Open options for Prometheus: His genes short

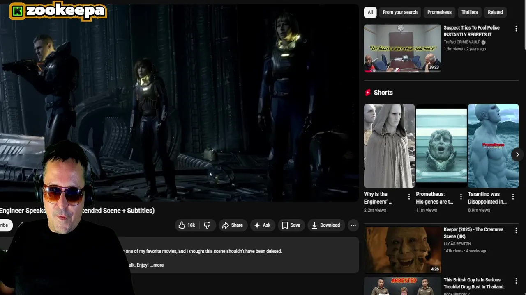(461, 197)
